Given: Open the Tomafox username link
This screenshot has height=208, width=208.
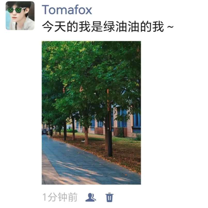Looking at the screenshot, I should click(67, 10).
